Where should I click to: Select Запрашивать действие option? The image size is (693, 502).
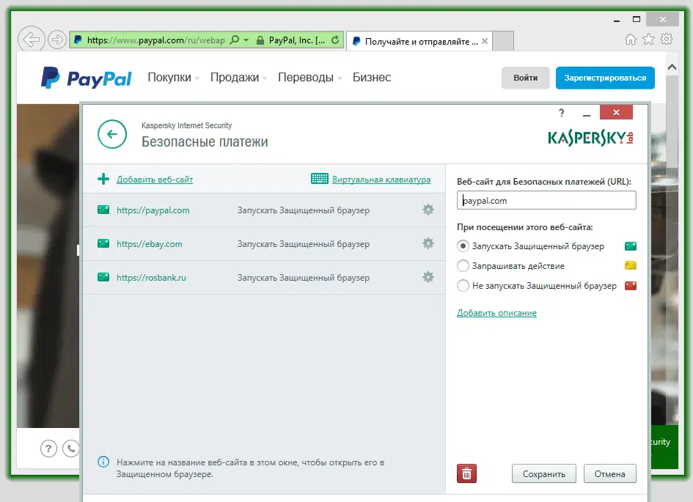point(463,265)
